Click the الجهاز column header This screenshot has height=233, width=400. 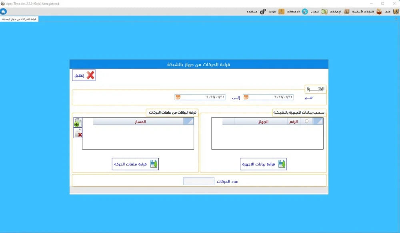tap(262, 122)
